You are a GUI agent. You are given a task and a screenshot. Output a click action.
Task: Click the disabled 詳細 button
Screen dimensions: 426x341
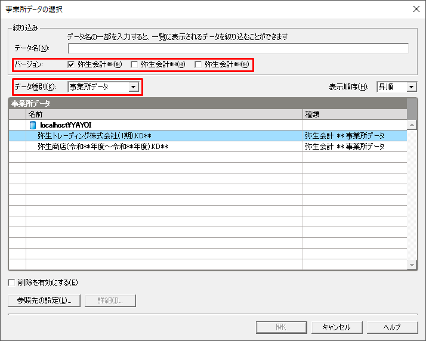point(110,300)
